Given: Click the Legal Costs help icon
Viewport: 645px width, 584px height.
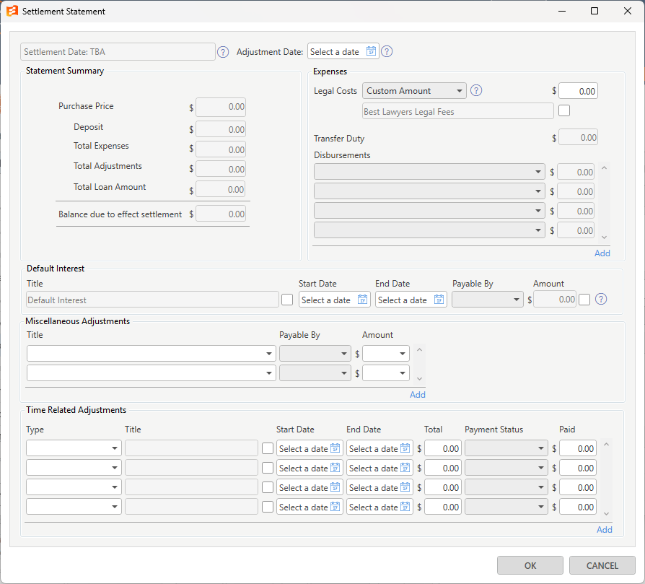Looking at the screenshot, I should 476,90.
